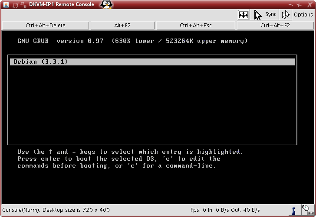The image size is (316, 217).
Task: Click the sticky window icon in the title bar
Action: [x=15, y=5]
